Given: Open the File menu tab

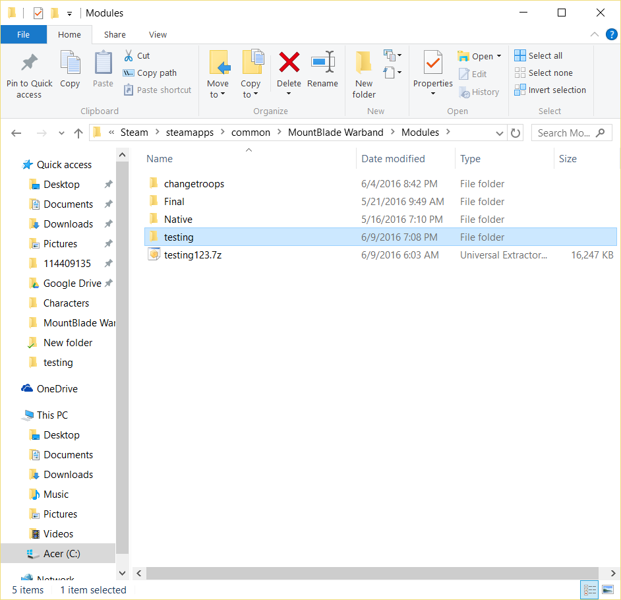Looking at the screenshot, I should pos(23,35).
